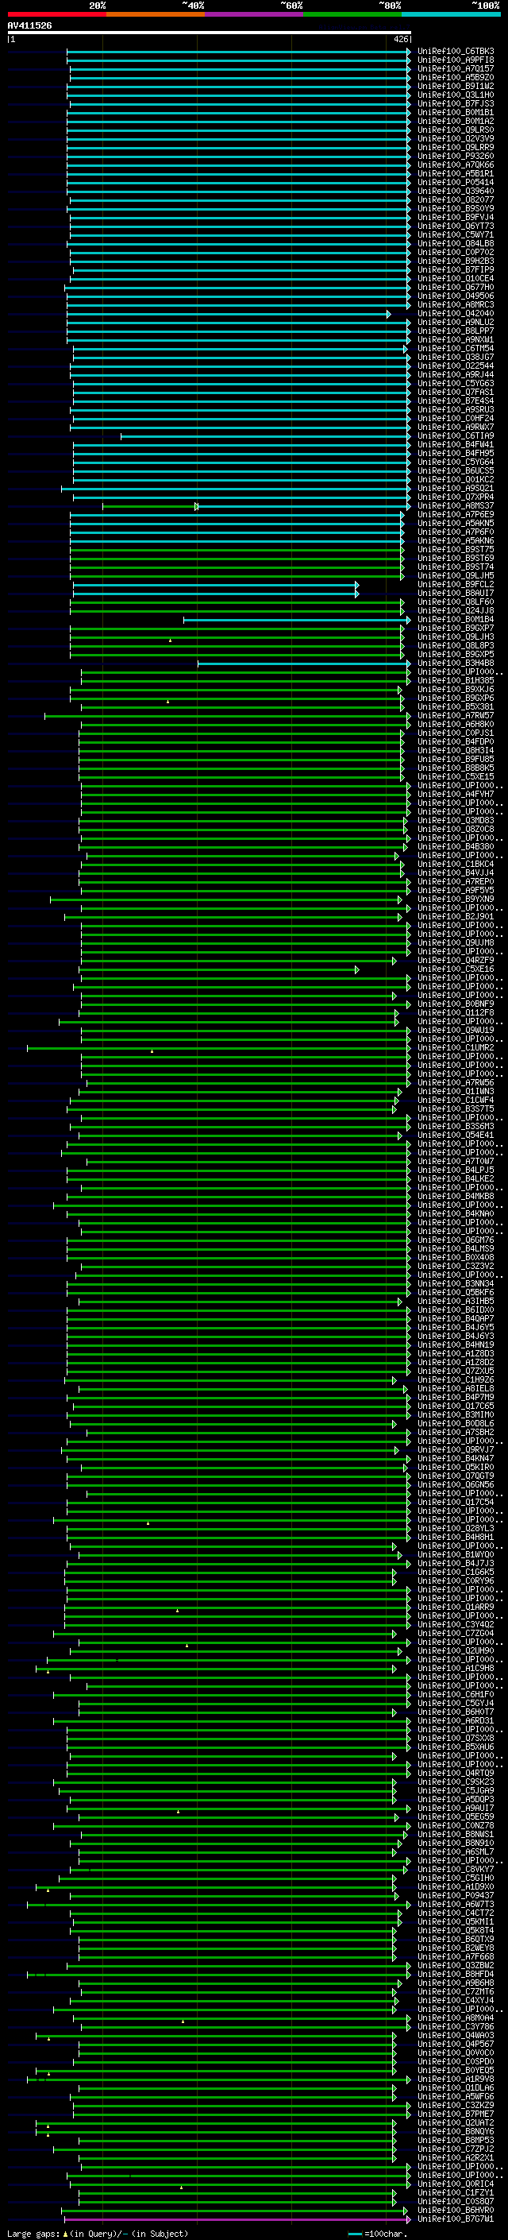Click hit UniRef100_A3IHB5
This screenshot has width=508, height=2240.
coord(456,1302)
